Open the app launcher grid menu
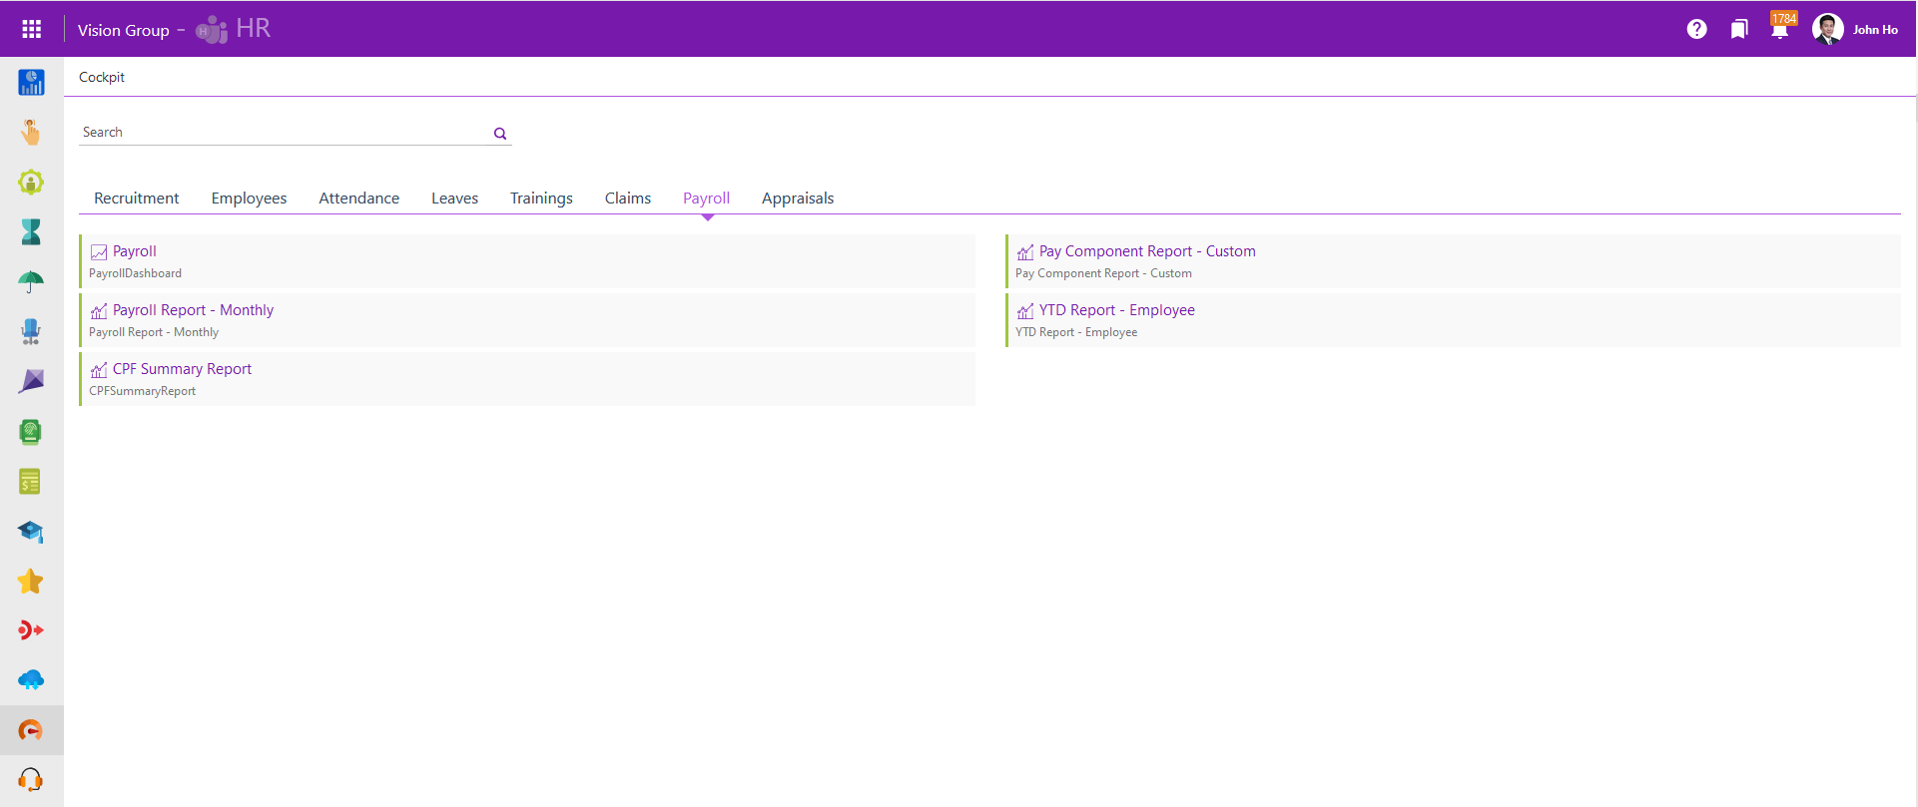Viewport: 1918px width, 807px height. click(x=31, y=29)
